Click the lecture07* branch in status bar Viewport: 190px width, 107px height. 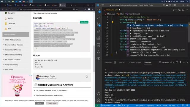[106, 106]
